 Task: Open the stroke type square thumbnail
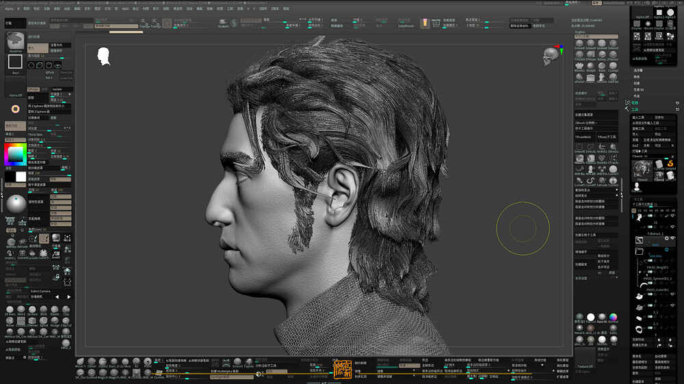tap(15, 62)
